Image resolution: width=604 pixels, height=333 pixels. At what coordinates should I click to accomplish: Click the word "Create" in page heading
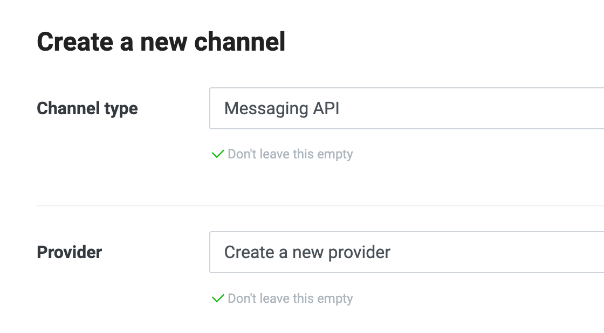coord(75,42)
